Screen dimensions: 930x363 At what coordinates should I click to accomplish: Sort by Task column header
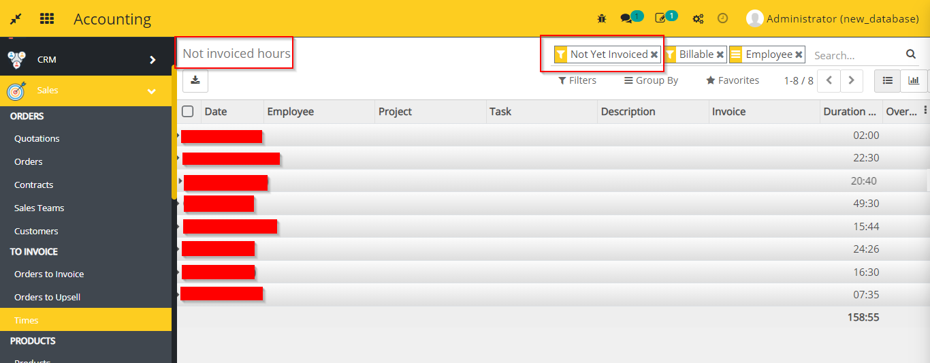pyautogui.click(x=542, y=112)
